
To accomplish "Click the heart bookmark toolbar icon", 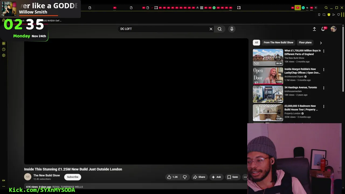I will pos(339,15).
